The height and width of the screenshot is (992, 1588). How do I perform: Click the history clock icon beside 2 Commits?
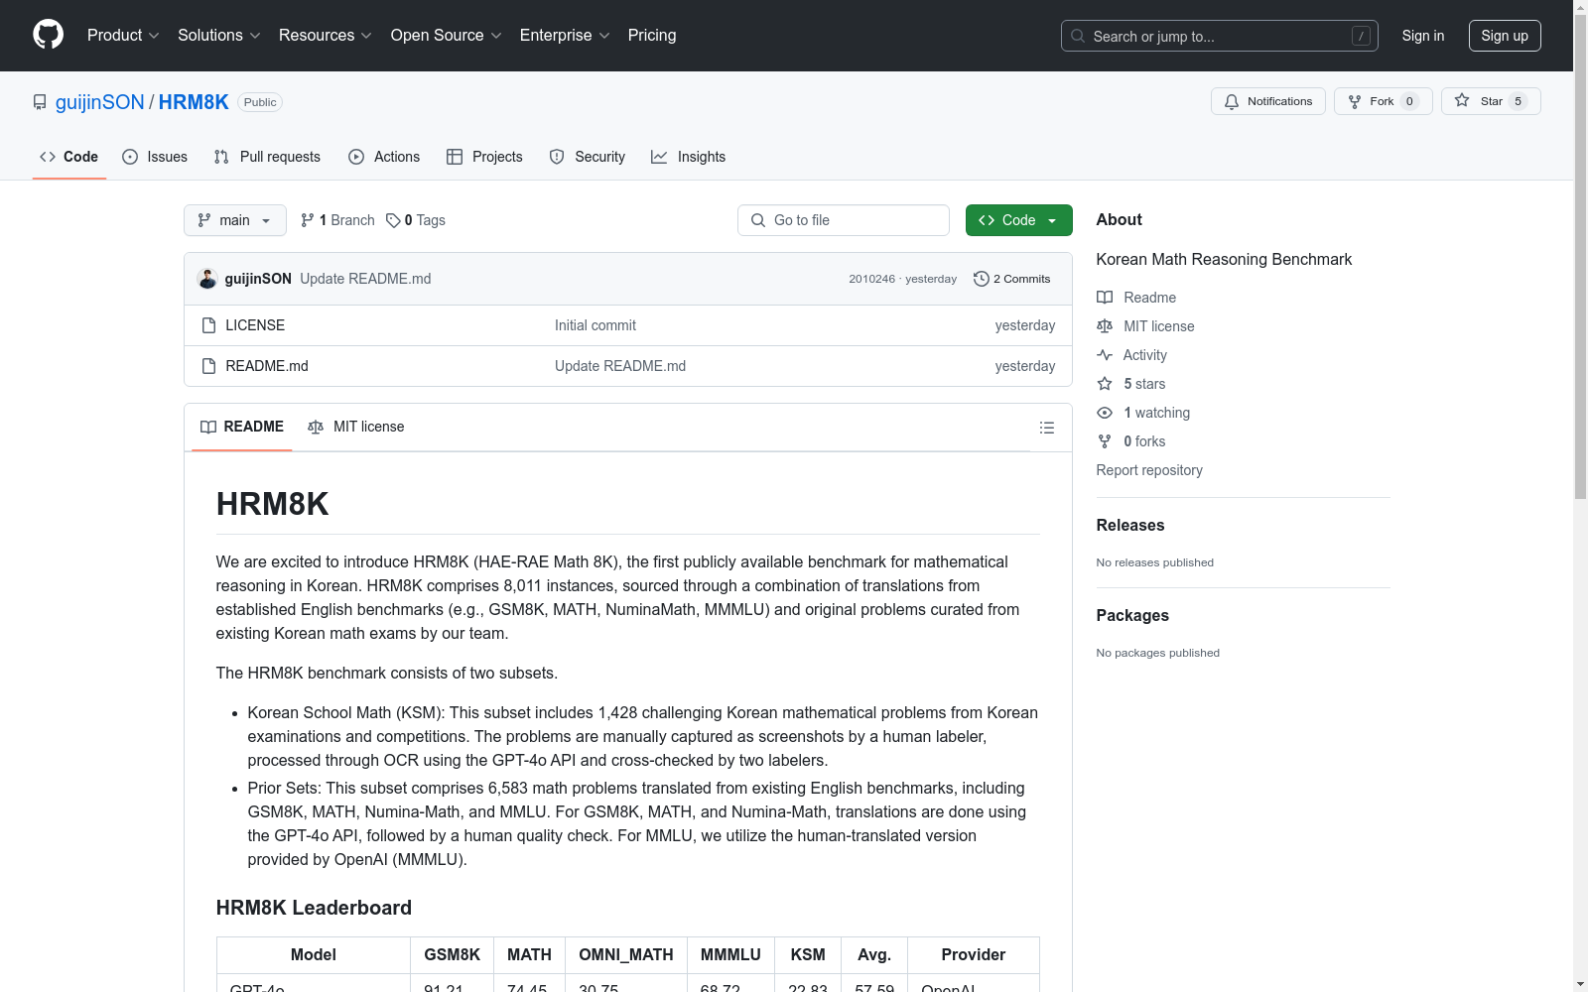click(982, 279)
